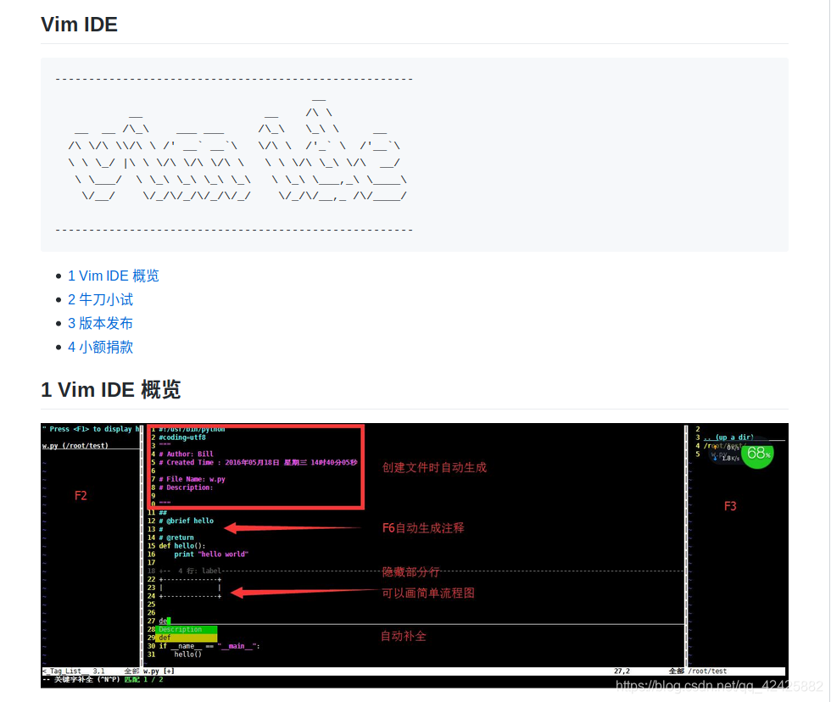The height and width of the screenshot is (702, 831).
Task: Click the '1 Vim IDE 概览' section heading
Action: [111, 390]
